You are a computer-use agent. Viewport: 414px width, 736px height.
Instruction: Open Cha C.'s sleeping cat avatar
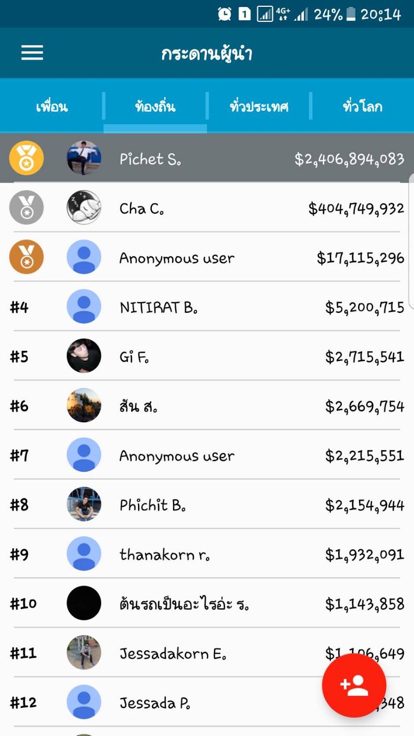tap(84, 207)
